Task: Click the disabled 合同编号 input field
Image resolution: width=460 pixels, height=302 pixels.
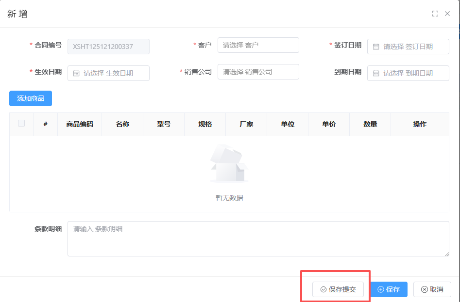Action: (108, 47)
